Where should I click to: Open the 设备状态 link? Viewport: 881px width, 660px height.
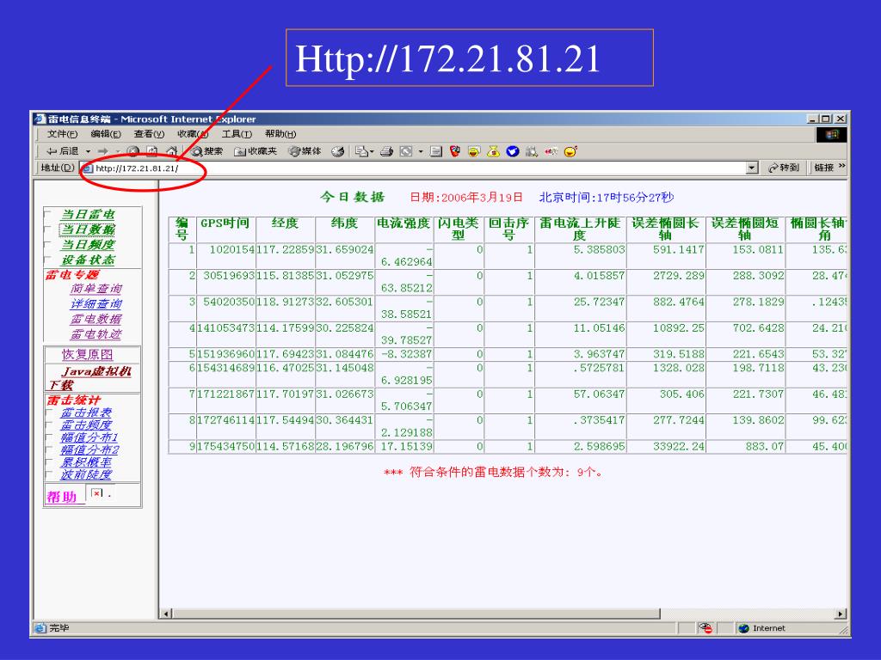(x=88, y=260)
